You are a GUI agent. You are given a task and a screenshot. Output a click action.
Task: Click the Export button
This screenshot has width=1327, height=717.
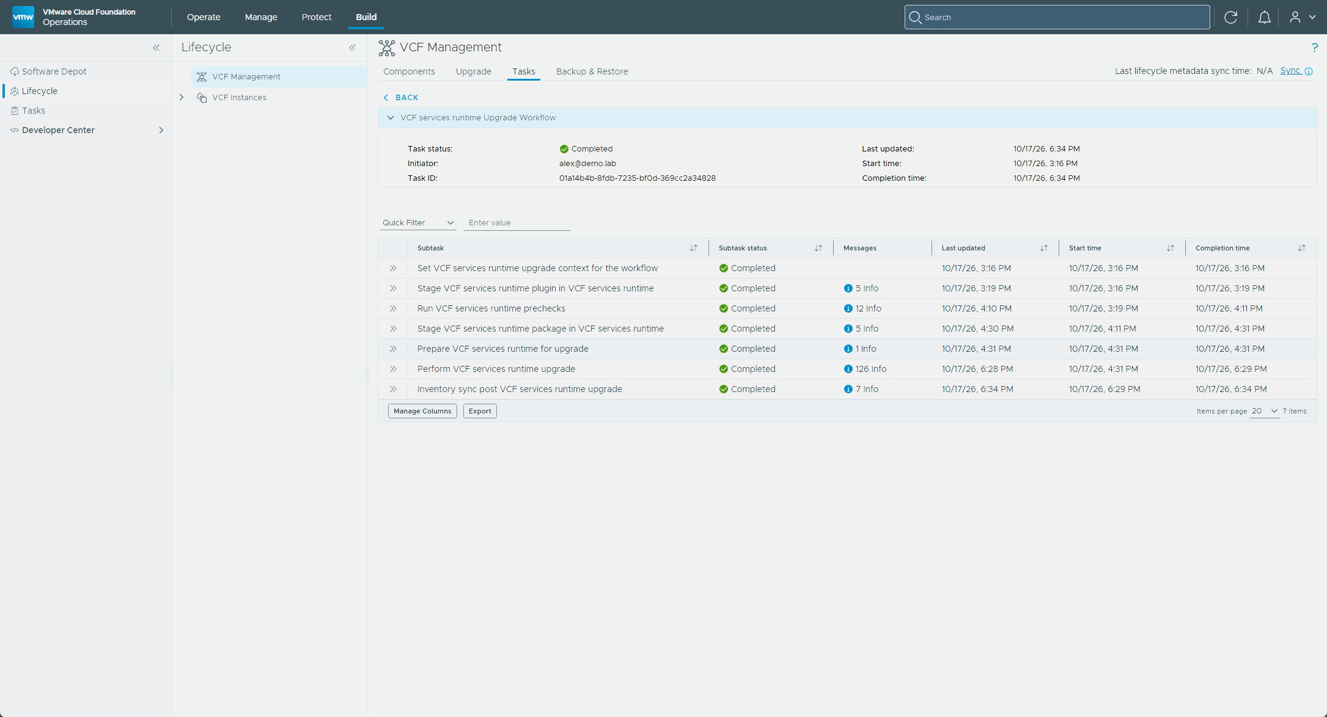tap(480, 411)
